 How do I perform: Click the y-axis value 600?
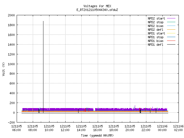point(12,83)
